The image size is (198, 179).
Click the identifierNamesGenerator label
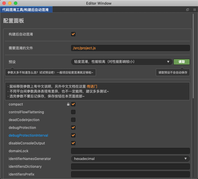point(30,159)
